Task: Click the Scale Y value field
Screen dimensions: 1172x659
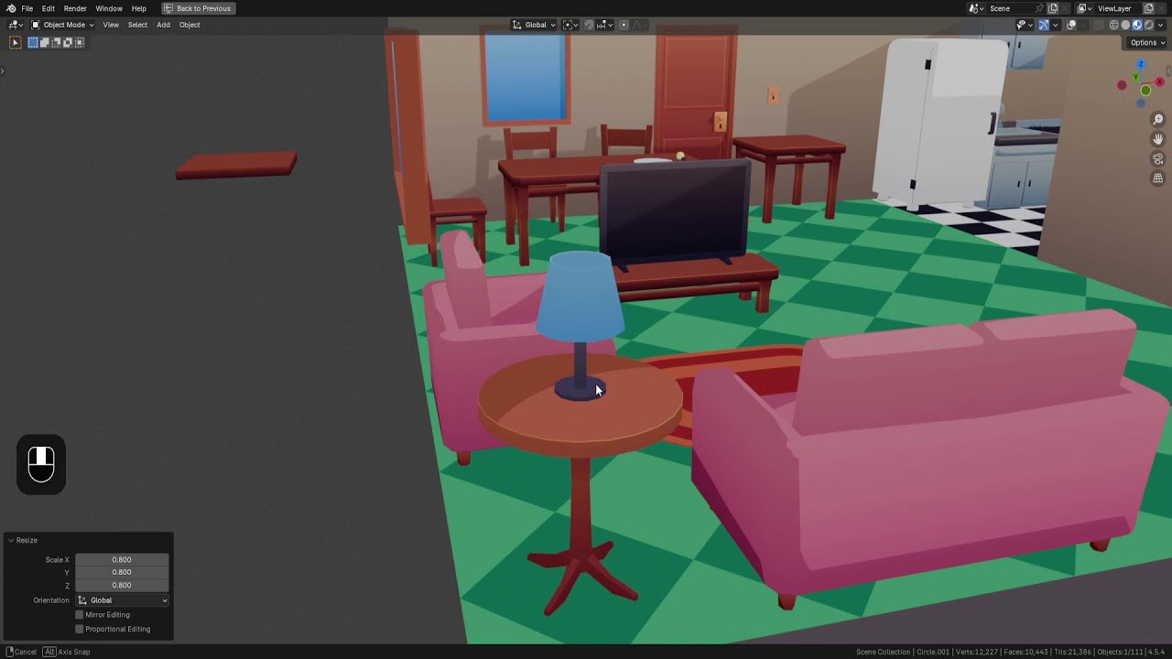Action: 122,572
